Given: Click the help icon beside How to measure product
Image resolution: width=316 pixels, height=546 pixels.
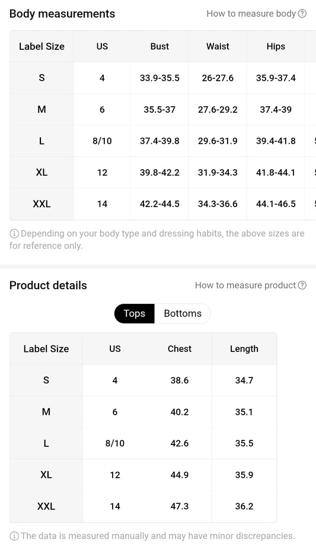Looking at the screenshot, I should 302,285.
